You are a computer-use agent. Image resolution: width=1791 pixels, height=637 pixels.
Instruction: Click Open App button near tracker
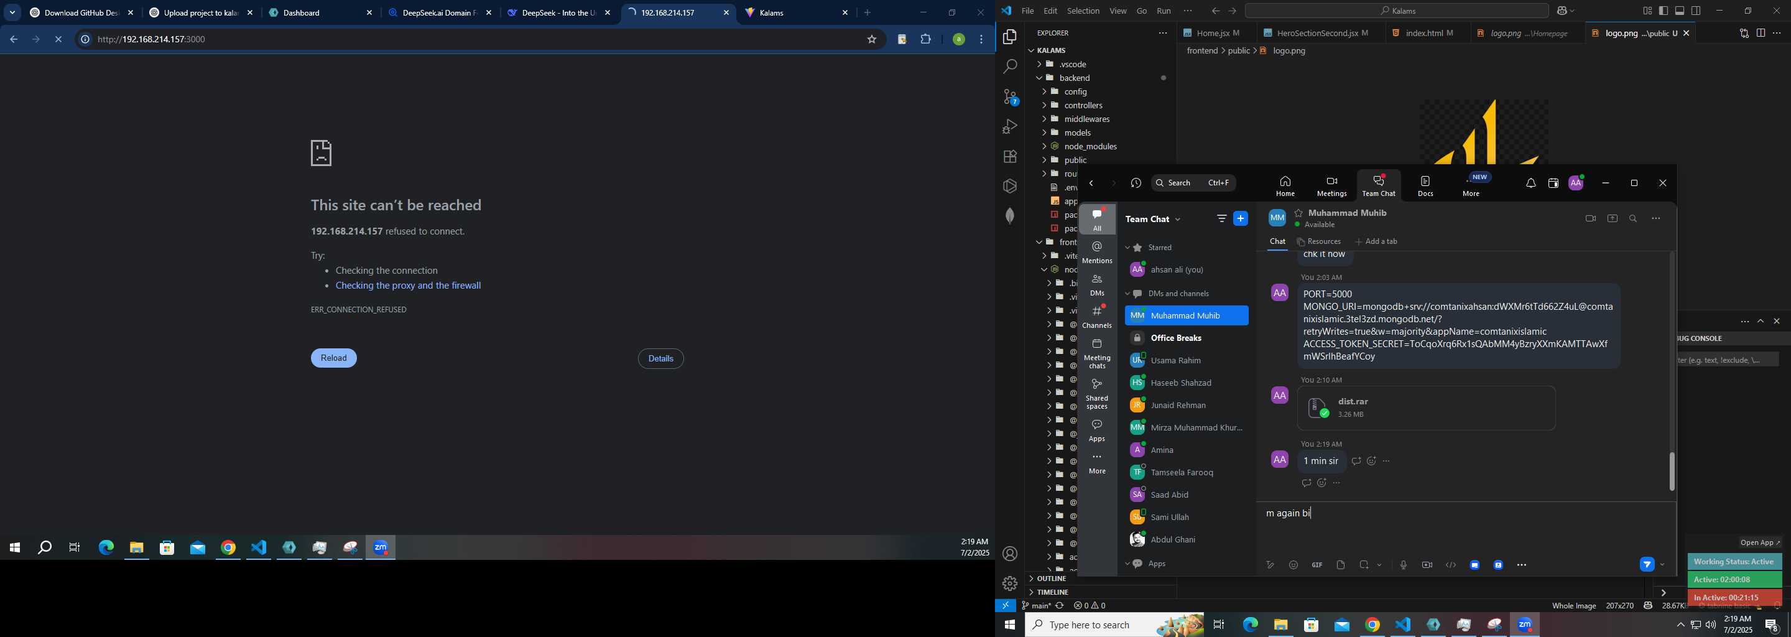coord(1761,542)
